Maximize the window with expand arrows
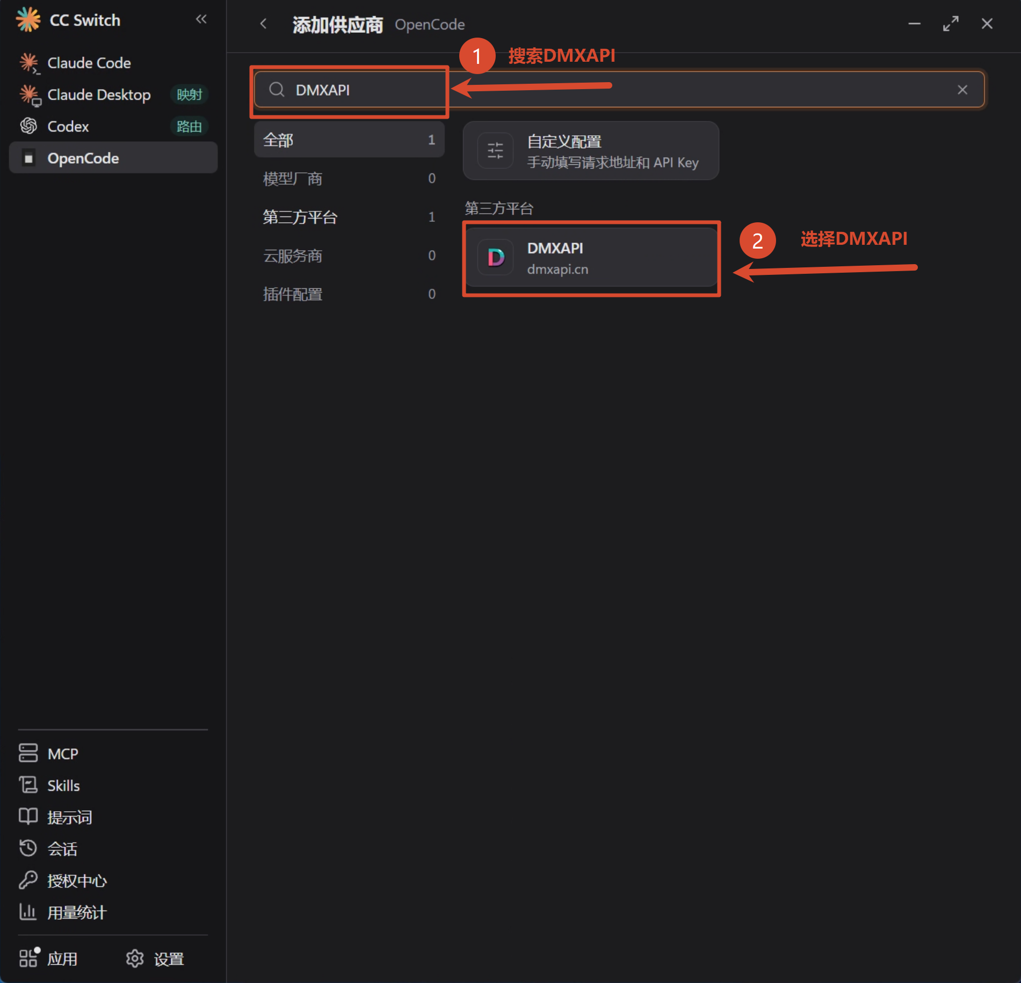1021x983 pixels. [x=951, y=24]
